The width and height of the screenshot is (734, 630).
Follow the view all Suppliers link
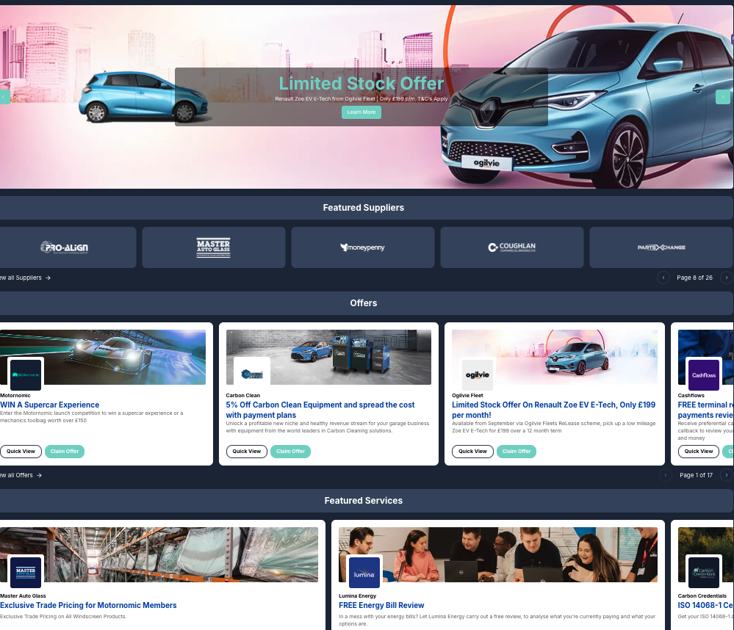click(x=25, y=278)
